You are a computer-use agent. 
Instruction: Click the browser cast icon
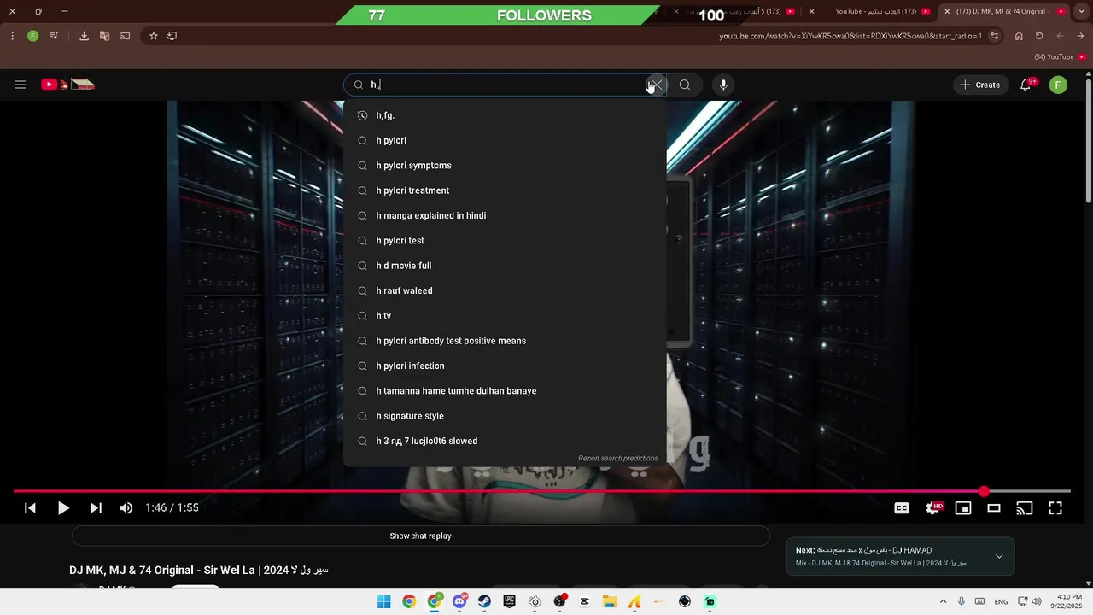coord(125,36)
